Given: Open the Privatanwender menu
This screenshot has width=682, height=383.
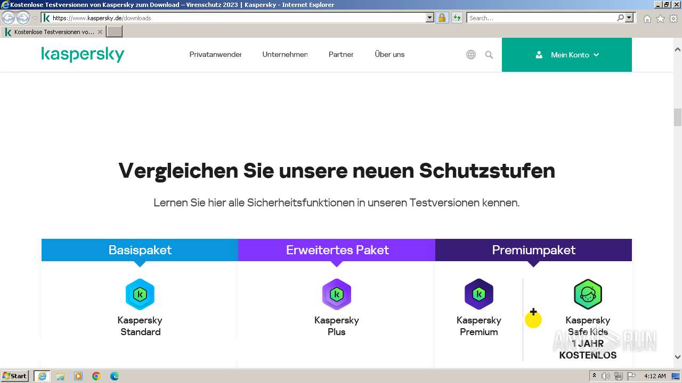Looking at the screenshot, I should click(x=215, y=54).
